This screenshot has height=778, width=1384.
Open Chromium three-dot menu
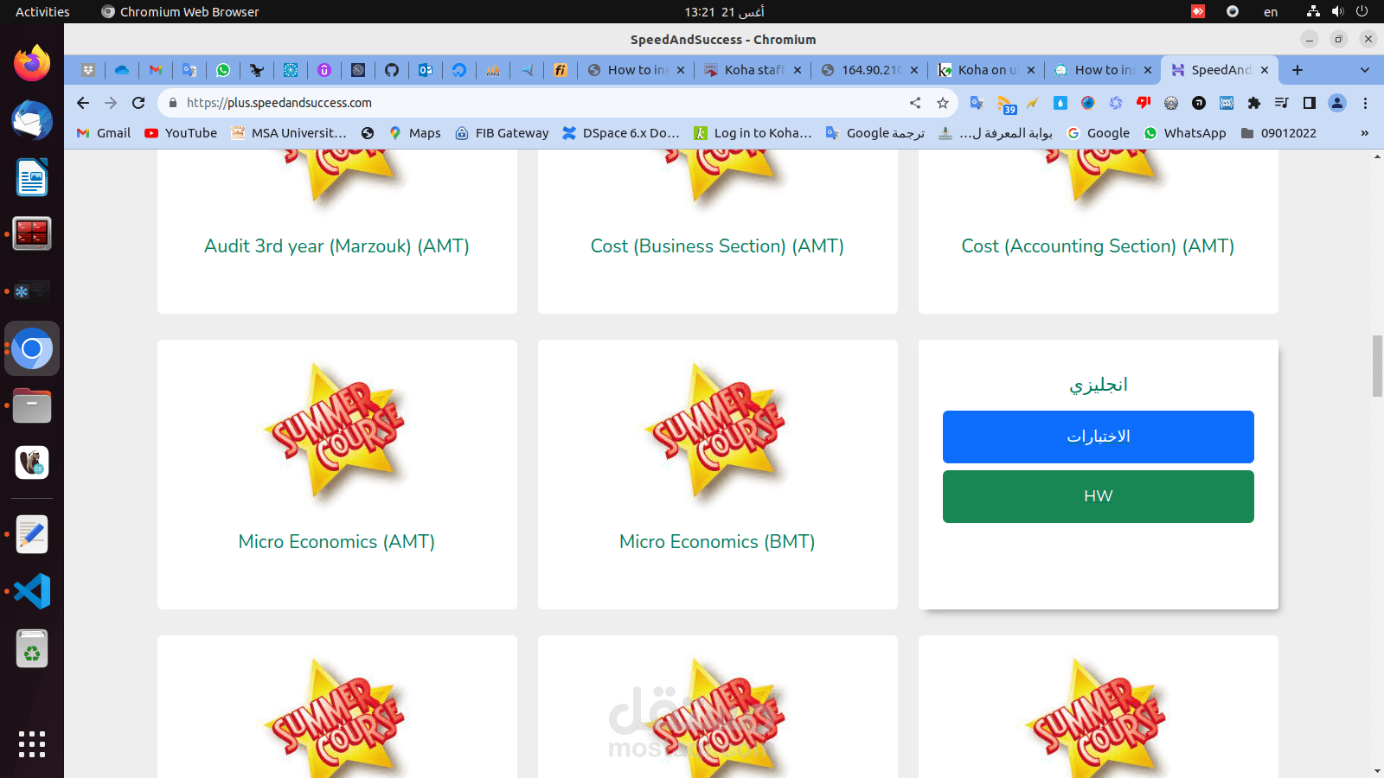(1365, 103)
